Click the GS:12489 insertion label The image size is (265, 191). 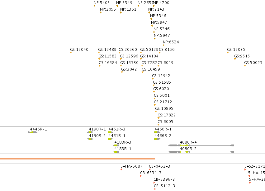(x=107, y=50)
